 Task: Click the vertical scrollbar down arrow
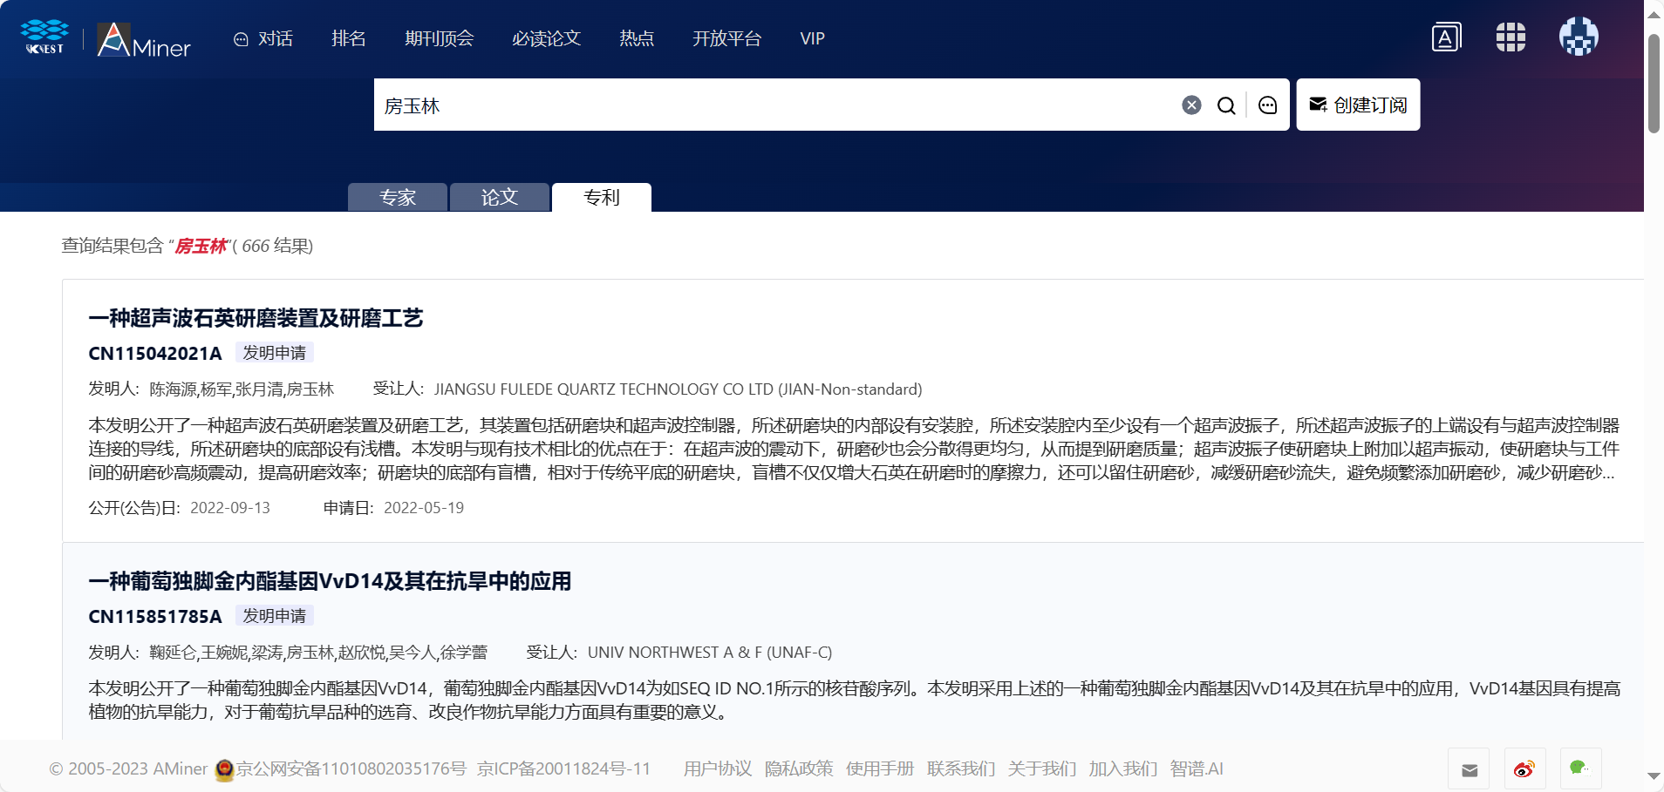tap(1654, 775)
